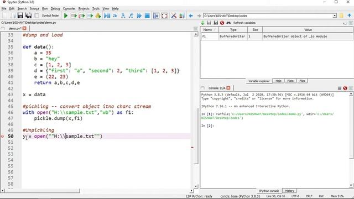Open the IPython console options menu
Image resolution: width=354 pixels, height=199 pixels.
(351, 88)
